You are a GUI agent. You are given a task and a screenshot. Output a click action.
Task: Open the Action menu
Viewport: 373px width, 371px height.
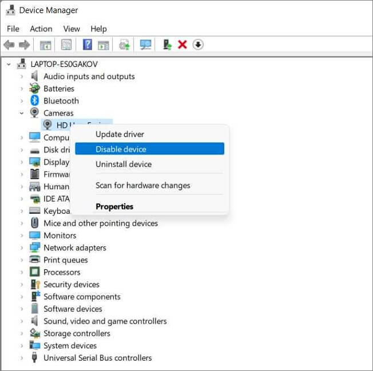pos(41,29)
